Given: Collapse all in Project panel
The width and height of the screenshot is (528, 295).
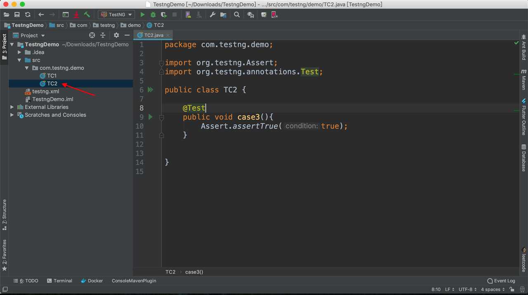Looking at the screenshot, I should [x=103, y=35].
